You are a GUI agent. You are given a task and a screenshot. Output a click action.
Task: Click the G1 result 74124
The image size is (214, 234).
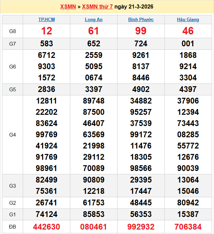tap(47, 214)
